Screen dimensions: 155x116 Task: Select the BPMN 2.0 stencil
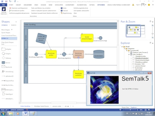coord(9,38)
